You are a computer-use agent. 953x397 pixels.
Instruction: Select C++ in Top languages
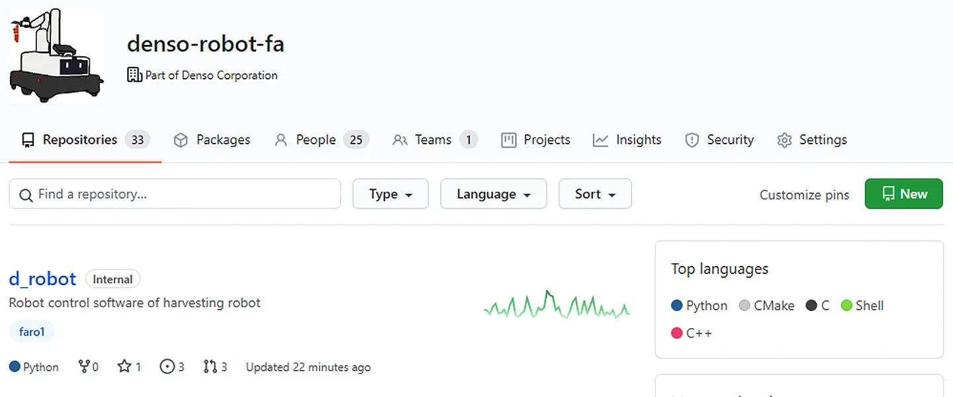coord(692,333)
